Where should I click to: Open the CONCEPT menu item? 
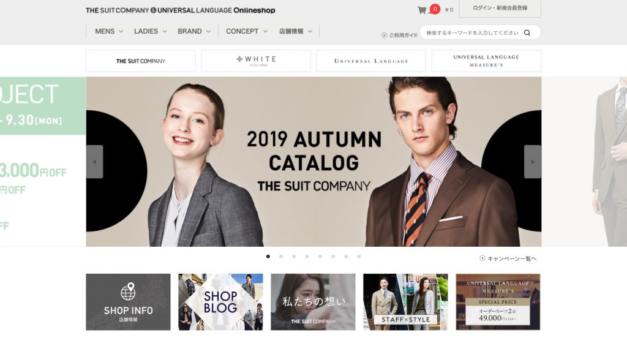247,31
